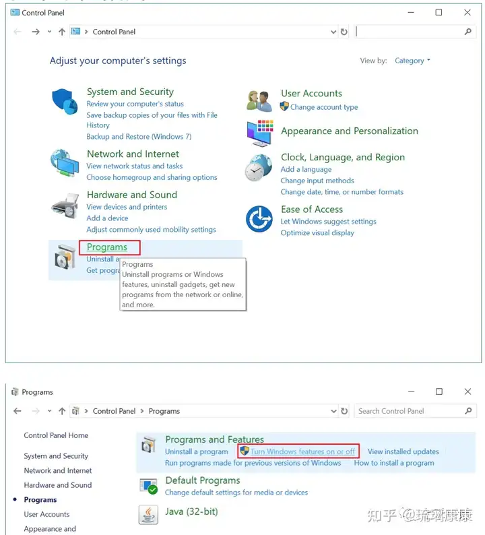Click Add a device link
This screenshot has height=535, width=485.
coord(107,218)
